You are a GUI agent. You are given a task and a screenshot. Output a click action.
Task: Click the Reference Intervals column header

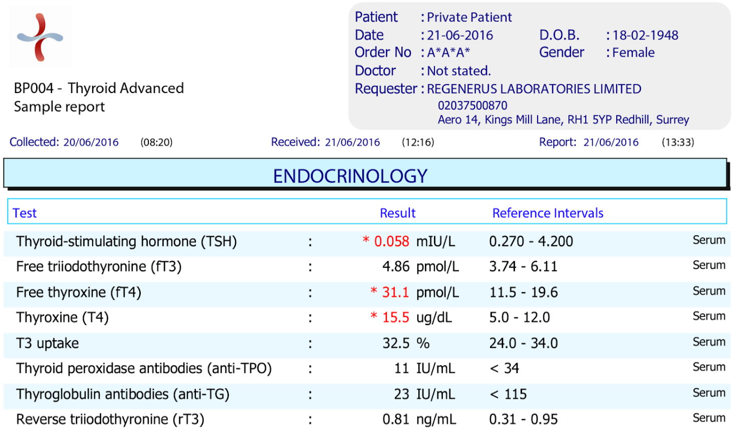click(548, 213)
